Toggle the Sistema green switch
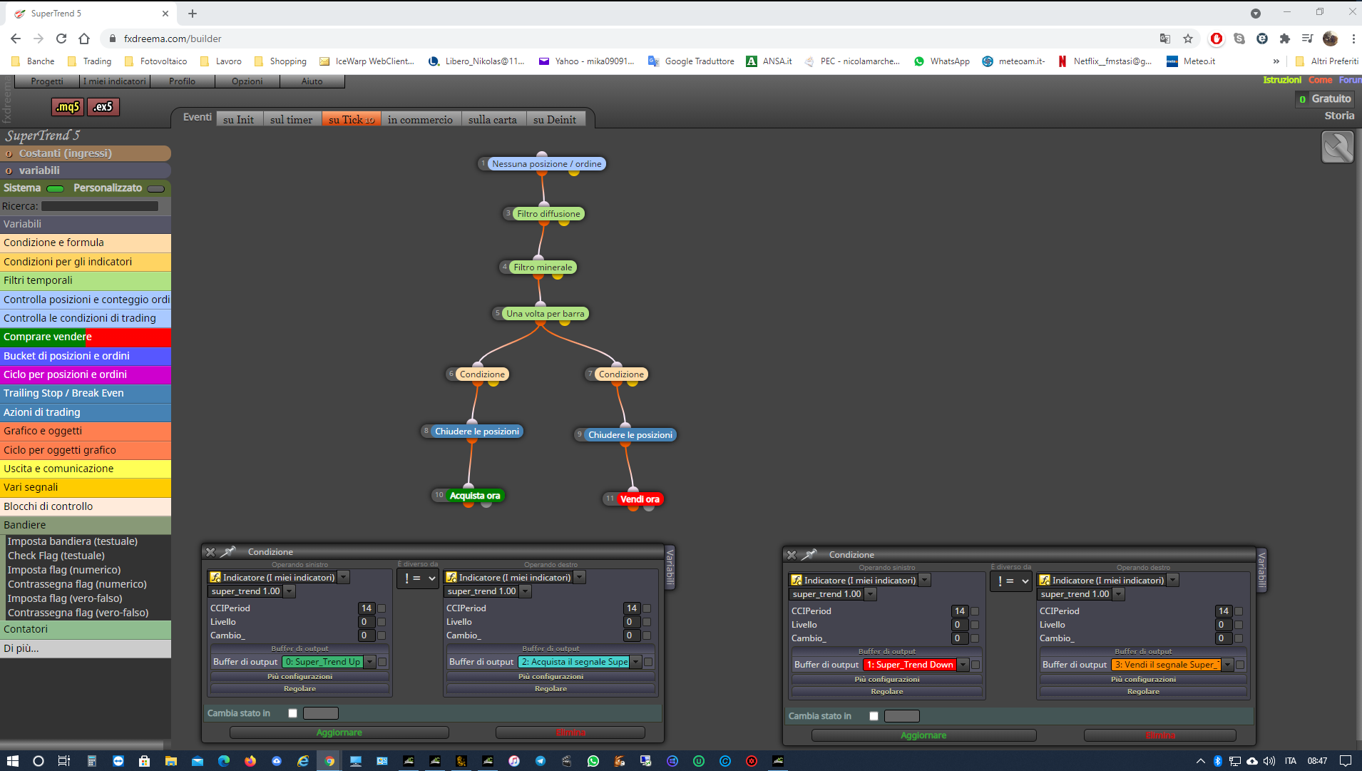 (x=56, y=189)
